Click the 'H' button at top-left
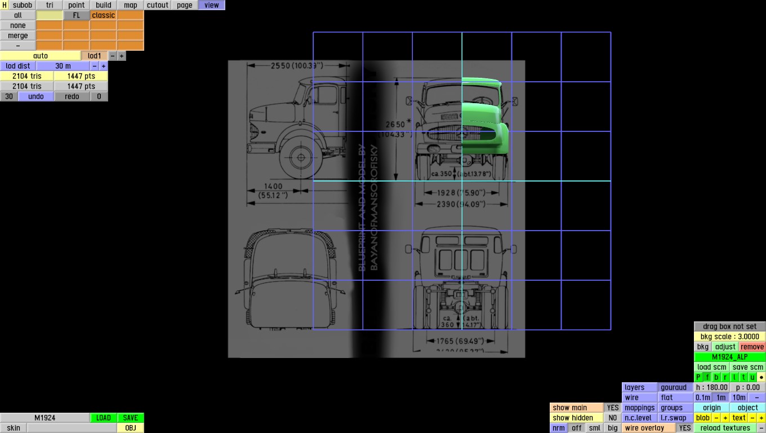Image resolution: width=766 pixels, height=433 pixels. pyautogui.click(x=5, y=5)
